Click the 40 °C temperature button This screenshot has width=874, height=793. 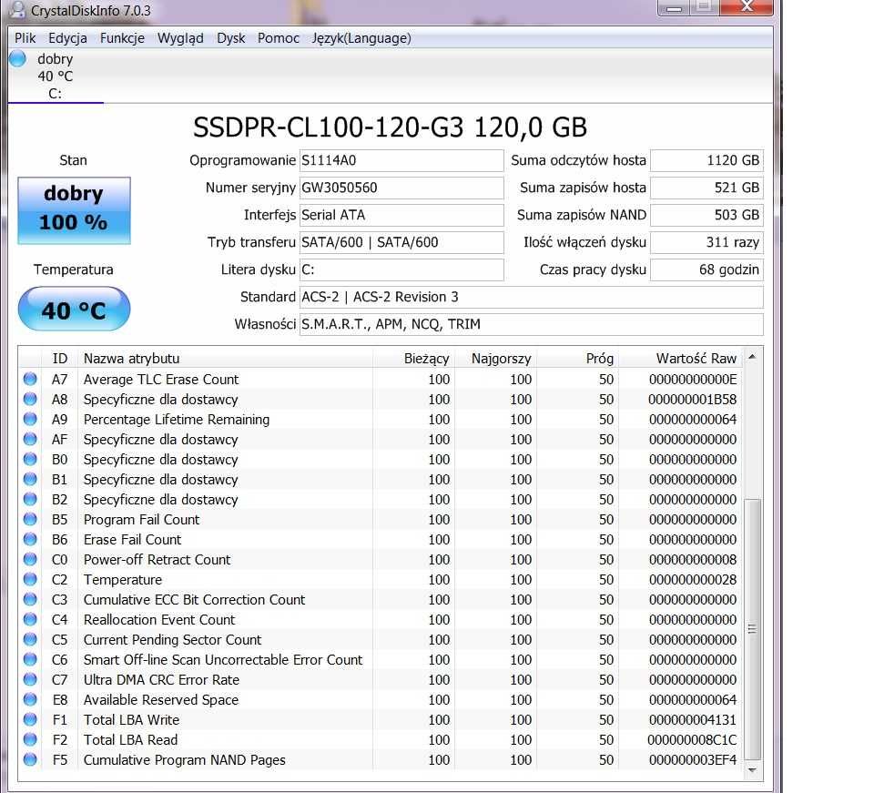point(74,310)
